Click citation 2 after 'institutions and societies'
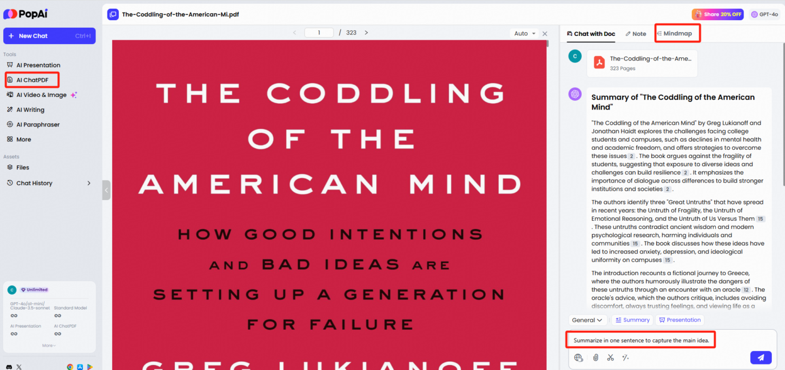 [667, 189]
